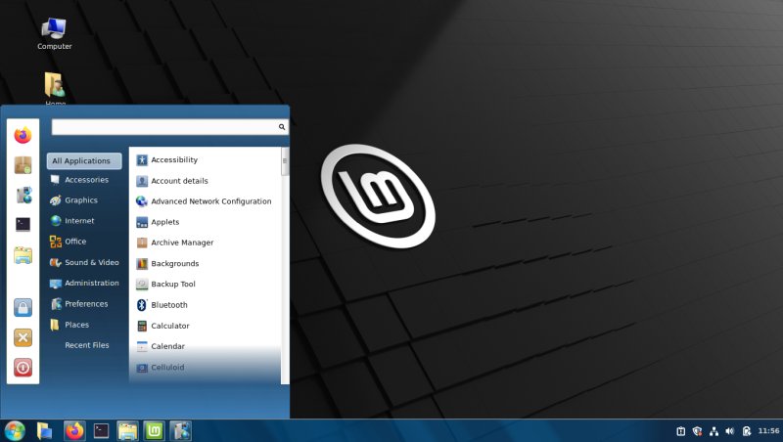Click the green Linux Mint icon on taskbar
This screenshot has height=442, width=783.
[154, 431]
